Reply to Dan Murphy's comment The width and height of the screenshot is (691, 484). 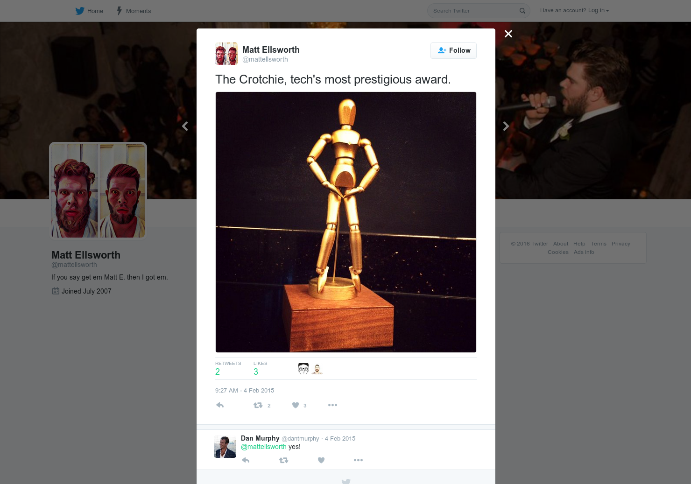pyautogui.click(x=246, y=460)
